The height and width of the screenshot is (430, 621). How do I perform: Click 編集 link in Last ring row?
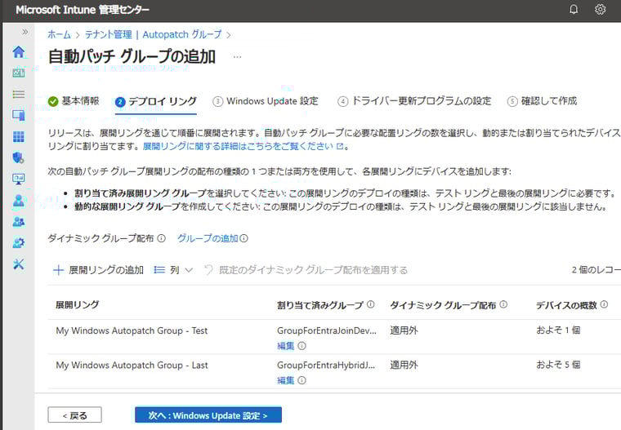click(285, 380)
